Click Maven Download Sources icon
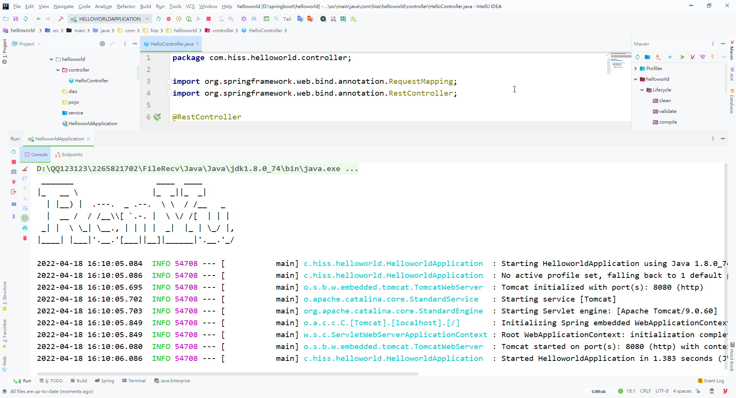Screen dimensions: 736x398 click(x=658, y=57)
